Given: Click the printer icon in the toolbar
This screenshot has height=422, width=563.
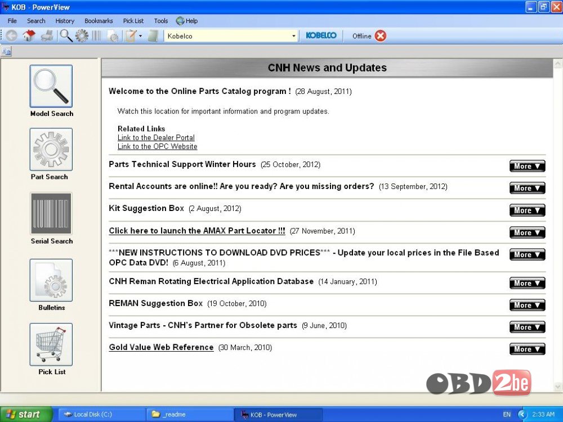Looking at the screenshot, I should (x=47, y=36).
